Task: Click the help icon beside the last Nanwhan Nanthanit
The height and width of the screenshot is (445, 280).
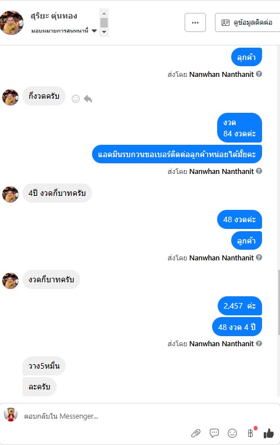Action: (259, 343)
